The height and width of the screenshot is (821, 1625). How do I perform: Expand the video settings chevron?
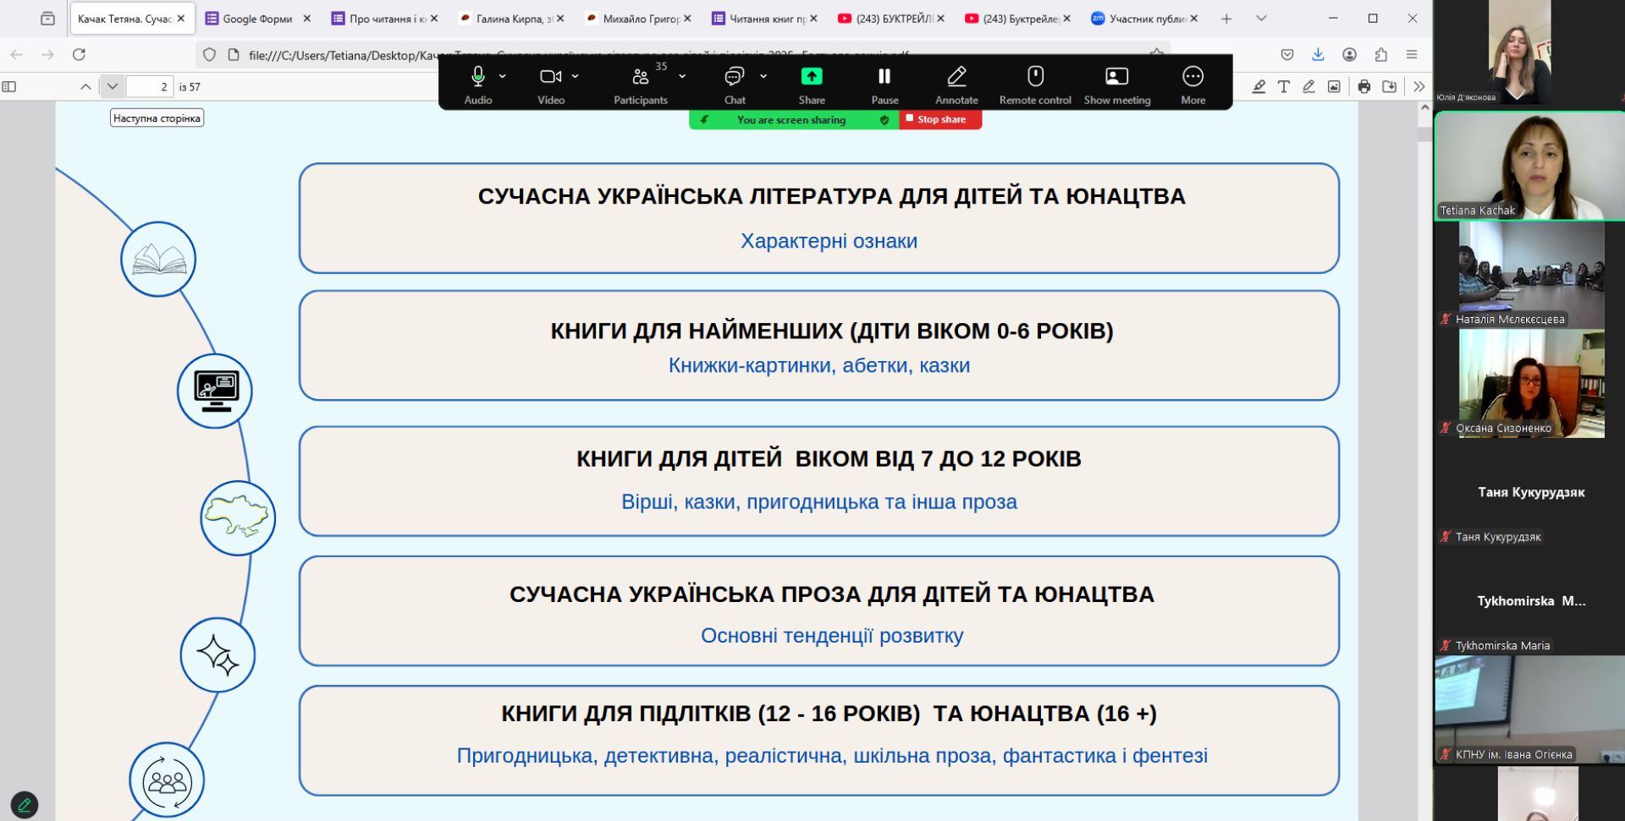pyautogui.click(x=575, y=77)
